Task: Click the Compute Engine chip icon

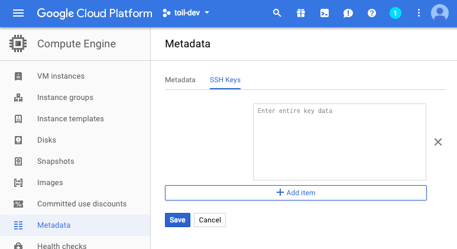Action: point(18,44)
